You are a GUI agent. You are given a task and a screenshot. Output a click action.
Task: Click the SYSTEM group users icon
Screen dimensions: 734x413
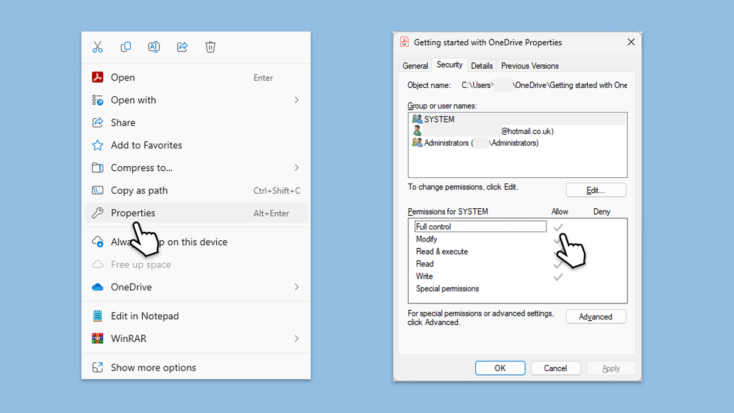(x=417, y=119)
